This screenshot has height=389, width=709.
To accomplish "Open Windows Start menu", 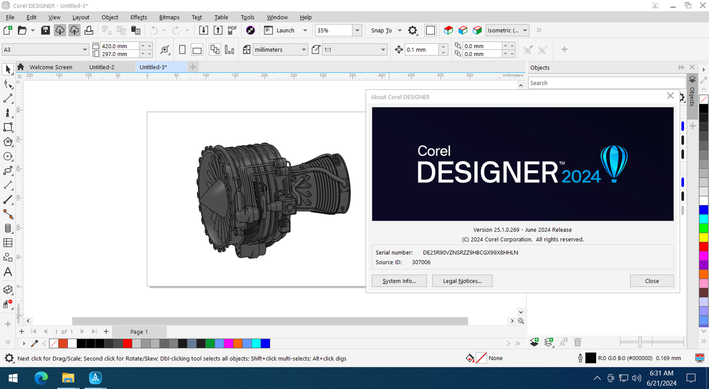I will tap(13, 378).
